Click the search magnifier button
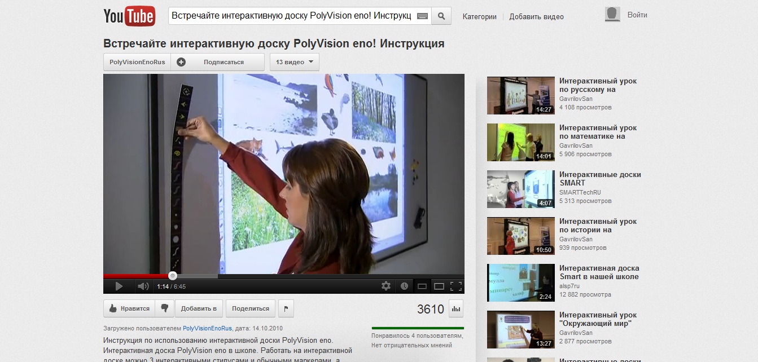The image size is (758, 362). [441, 16]
